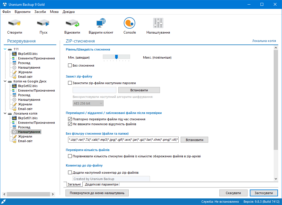The width and height of the screenshot is (282, 205).
Task: Select BkpSet01.bks file icon
Action: pyautogui.click(x=14, y=118)
